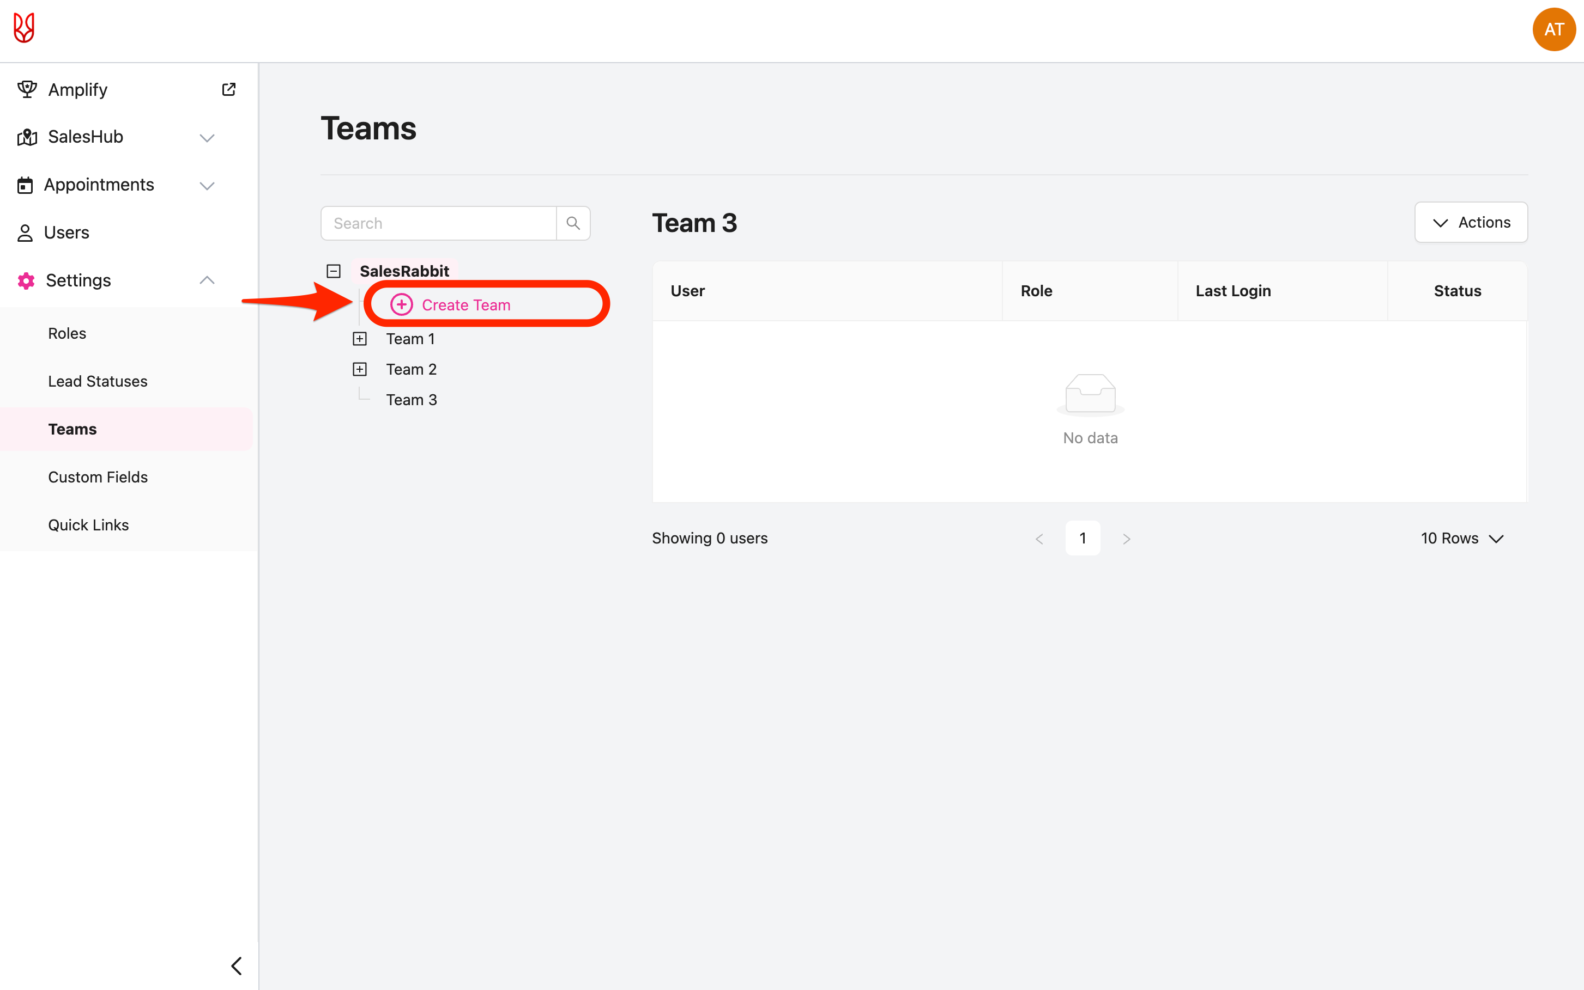Image resolution: width=1584 pixels, height=990 pixels.
Task: Expand the SalesHub menu chevron
Action: (207, 137)
